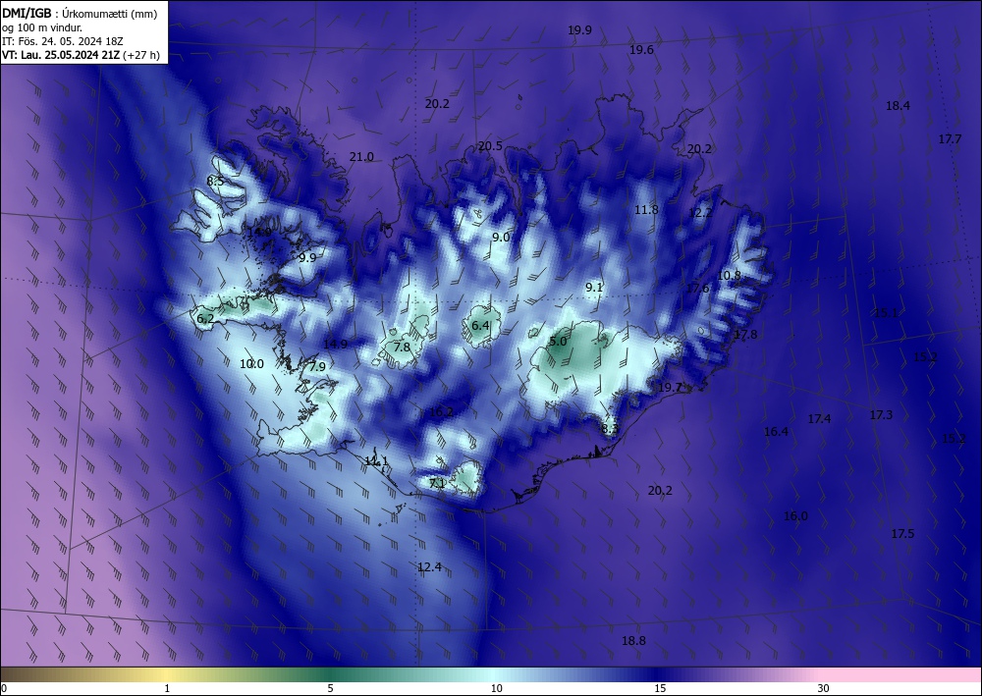Image resolution: width=982 pixels, height=696 pixels.
Task: Click the 6.2 value on the map
Action: coord(205,319)
